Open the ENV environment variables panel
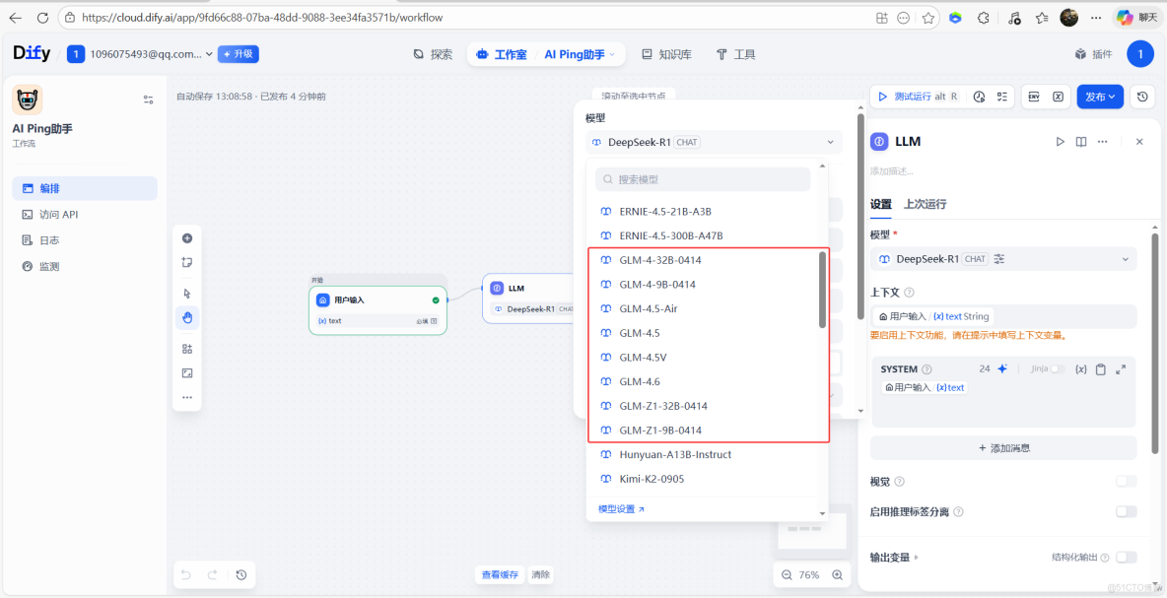Viewport: 1167px width, 598px height. coord(1034,96)
